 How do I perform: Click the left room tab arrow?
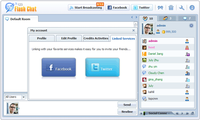(132, 17)
